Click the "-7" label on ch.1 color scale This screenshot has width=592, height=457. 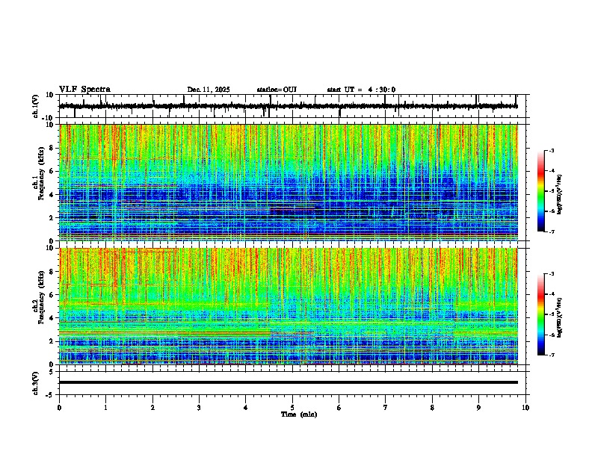[x=552, y=231]
